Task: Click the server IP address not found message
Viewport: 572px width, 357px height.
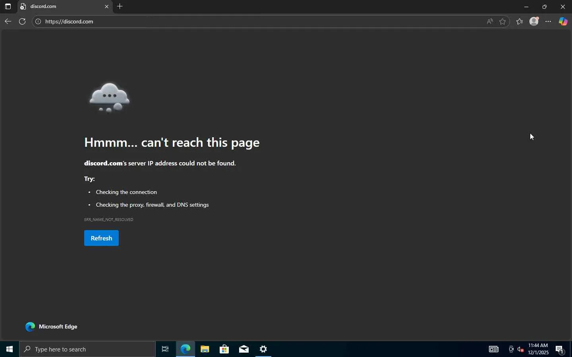Action: pos(160,163)
